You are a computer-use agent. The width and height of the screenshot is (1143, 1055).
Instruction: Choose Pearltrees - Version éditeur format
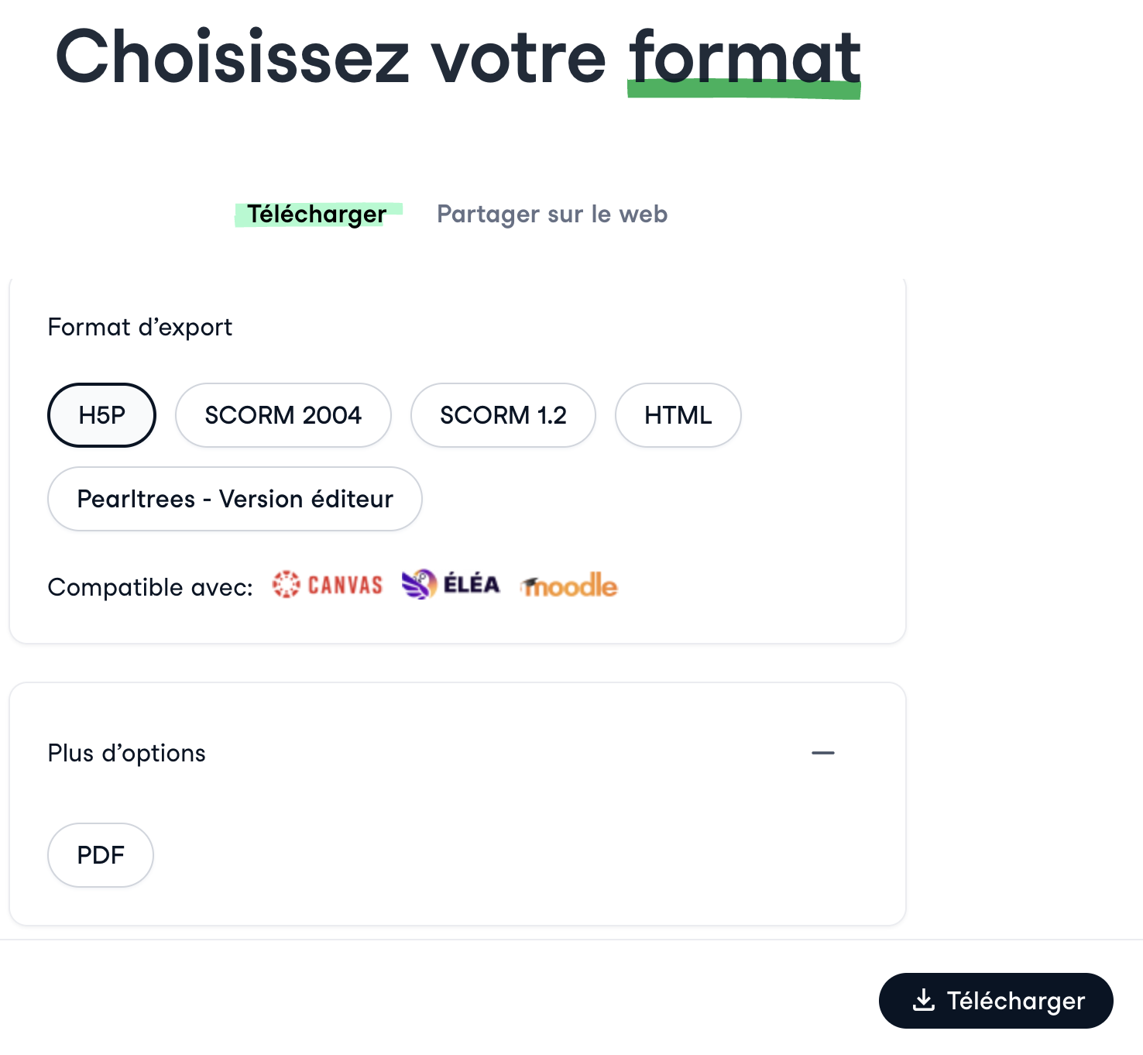tap(235, 499)
